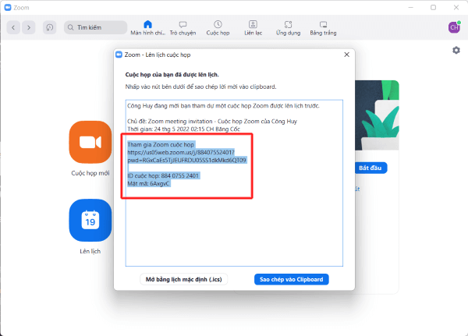
Task: Click the blue Lên lịch calendar icon
Action: click(90, 220)
